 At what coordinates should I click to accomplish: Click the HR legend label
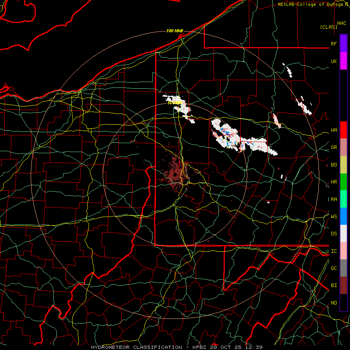pyautogui.click(x=334, y=182)
